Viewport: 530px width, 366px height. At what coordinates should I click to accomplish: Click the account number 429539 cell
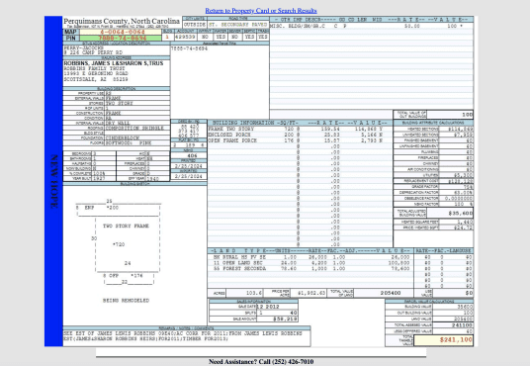coord(185,37)
